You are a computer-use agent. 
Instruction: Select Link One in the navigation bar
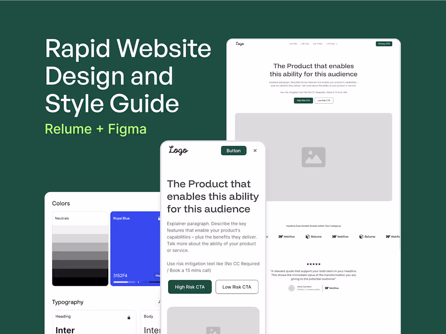click(x=293, y=44)
